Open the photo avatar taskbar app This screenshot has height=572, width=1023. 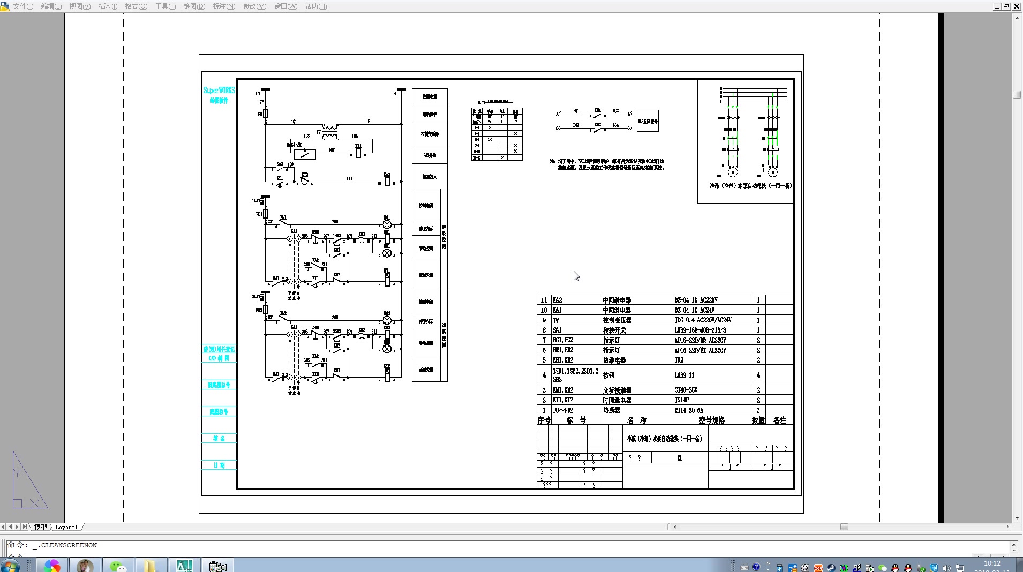(85, 566)
